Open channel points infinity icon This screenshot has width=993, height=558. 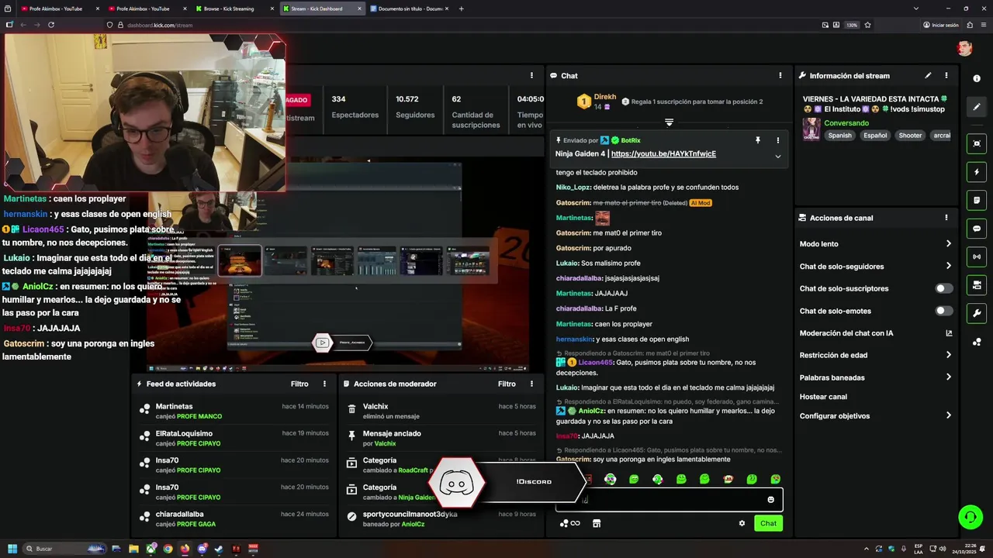570,523
